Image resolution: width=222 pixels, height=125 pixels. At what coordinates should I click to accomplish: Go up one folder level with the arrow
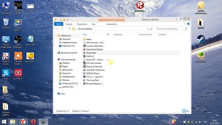tap(69, 29)
